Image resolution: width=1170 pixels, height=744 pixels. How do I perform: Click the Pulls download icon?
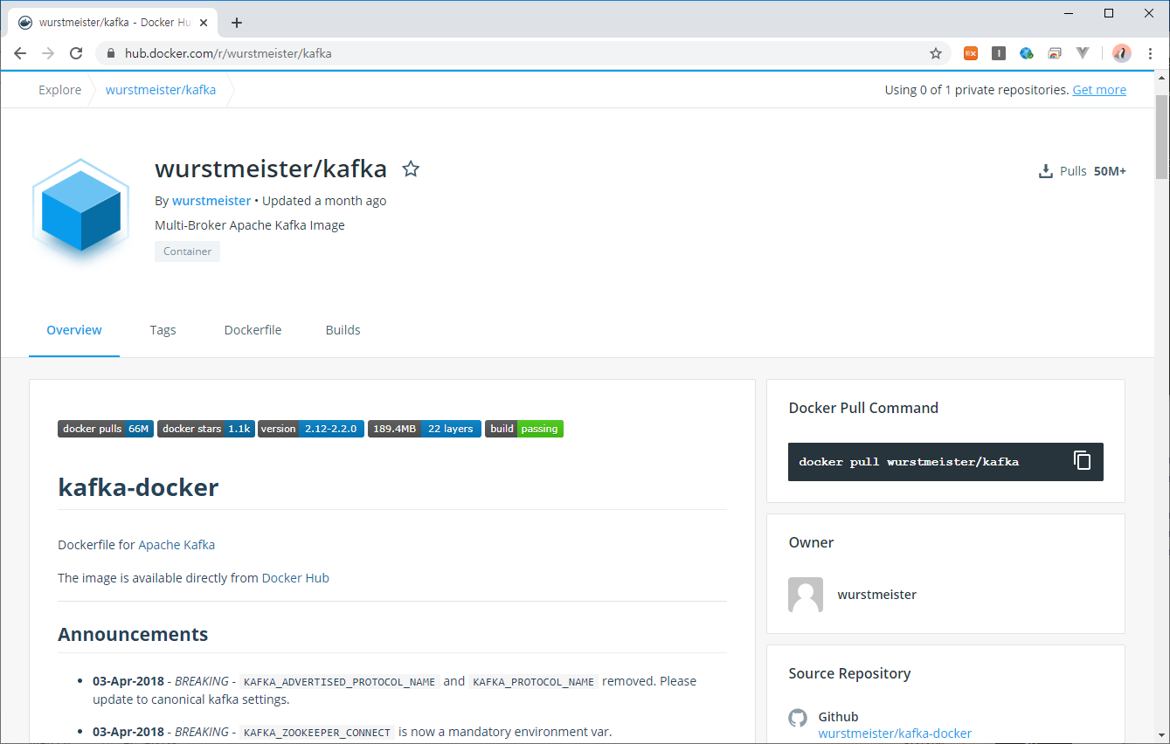[1045, 171]
